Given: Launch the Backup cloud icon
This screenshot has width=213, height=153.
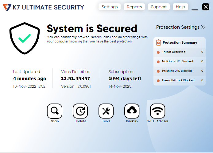Looking at the screenshot, I should point(132,111).
